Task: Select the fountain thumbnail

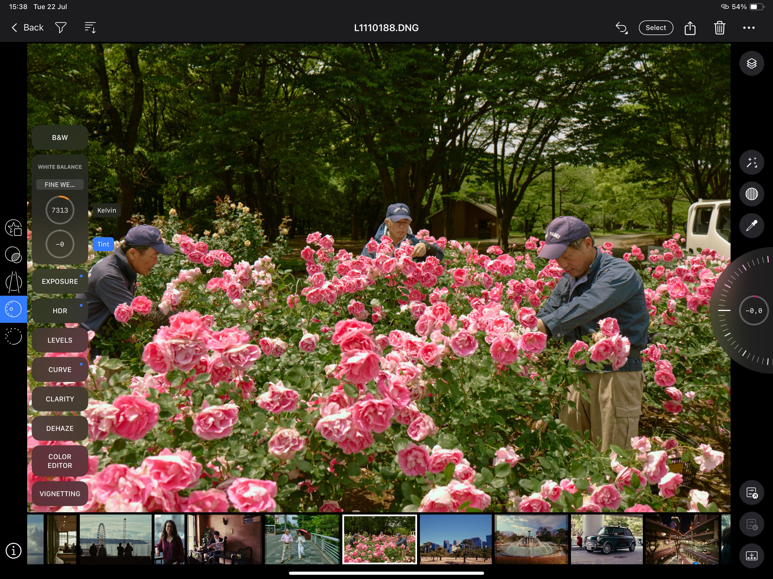Action: (531, 539)
